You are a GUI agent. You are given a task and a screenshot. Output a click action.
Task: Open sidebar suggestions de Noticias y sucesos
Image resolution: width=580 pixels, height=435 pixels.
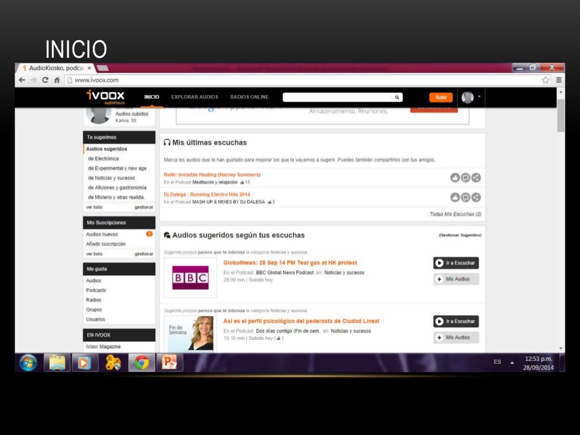tap(112, 178)
